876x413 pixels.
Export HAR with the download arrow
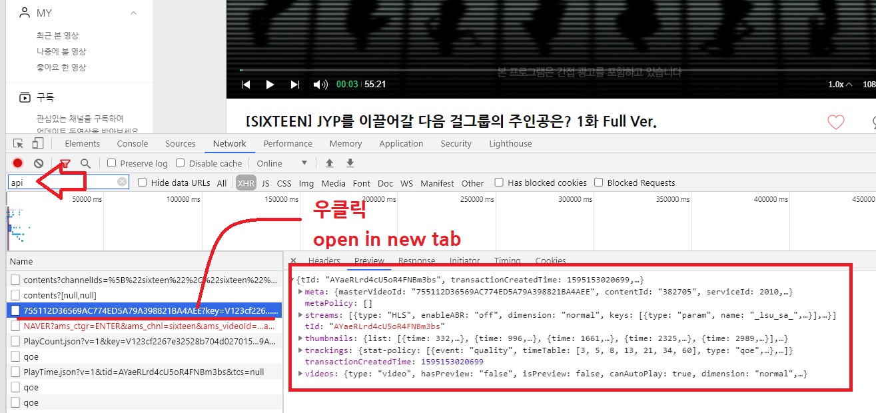tap(350, 163)
